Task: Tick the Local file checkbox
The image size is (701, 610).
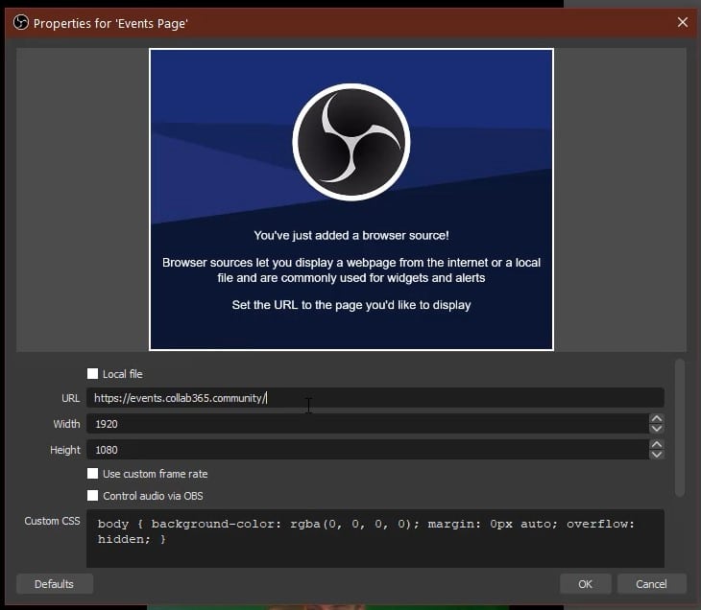Action: pos(92,374)
